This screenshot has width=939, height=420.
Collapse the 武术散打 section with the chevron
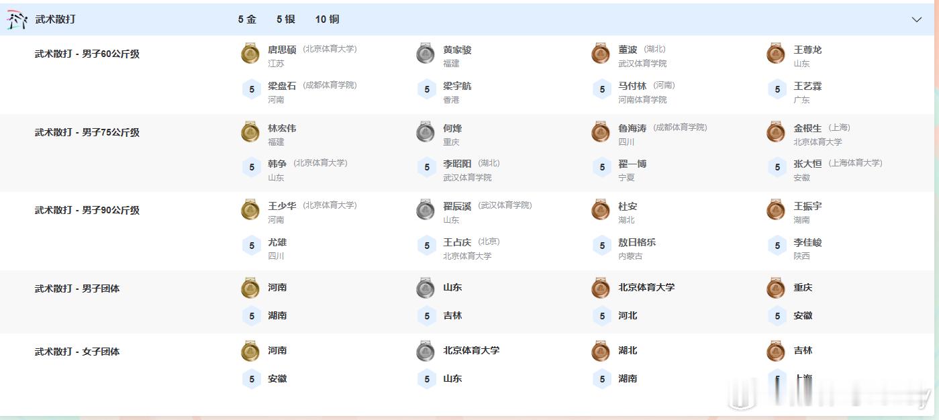(x=916, y=19)
